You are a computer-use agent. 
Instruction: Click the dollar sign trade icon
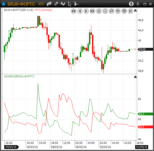point(131,4)
